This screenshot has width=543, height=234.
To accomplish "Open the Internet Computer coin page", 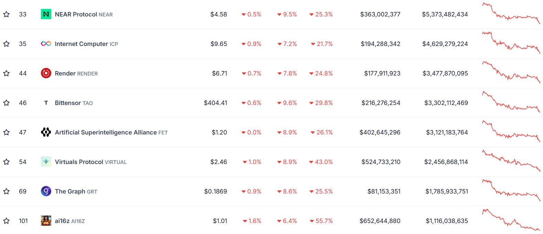I will click(86, 44).
